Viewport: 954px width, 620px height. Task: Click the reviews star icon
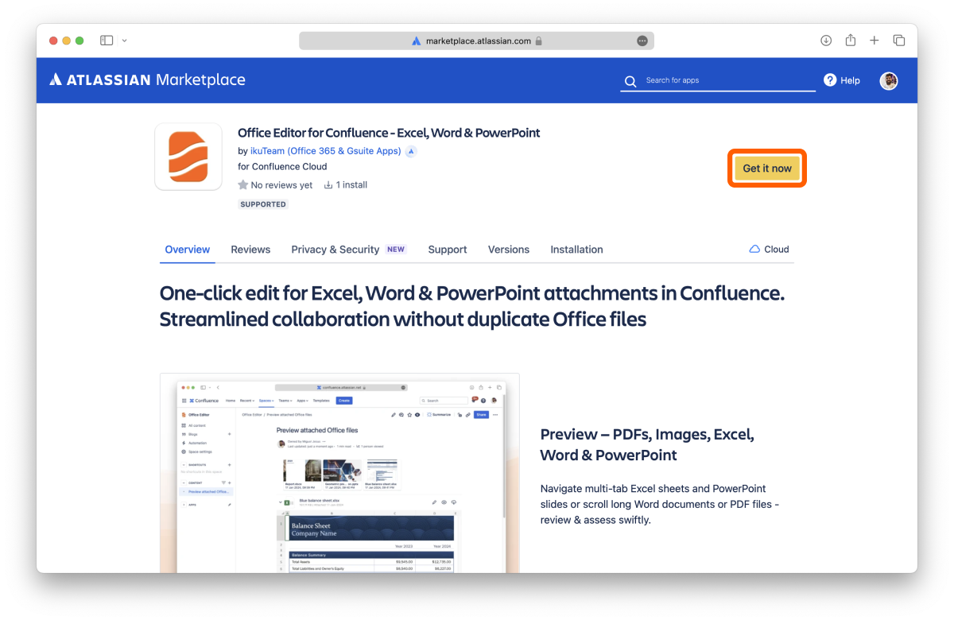242,185
